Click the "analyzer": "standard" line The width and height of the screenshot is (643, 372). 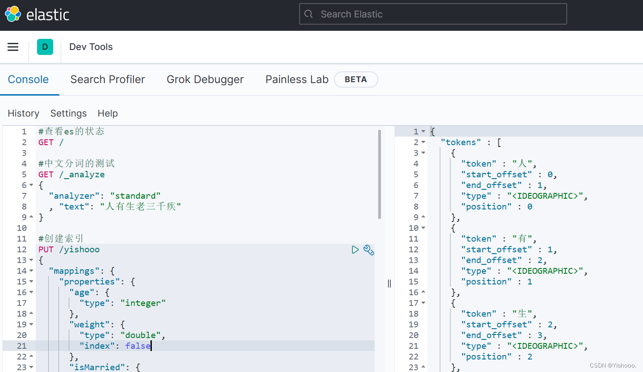[104, 196]
